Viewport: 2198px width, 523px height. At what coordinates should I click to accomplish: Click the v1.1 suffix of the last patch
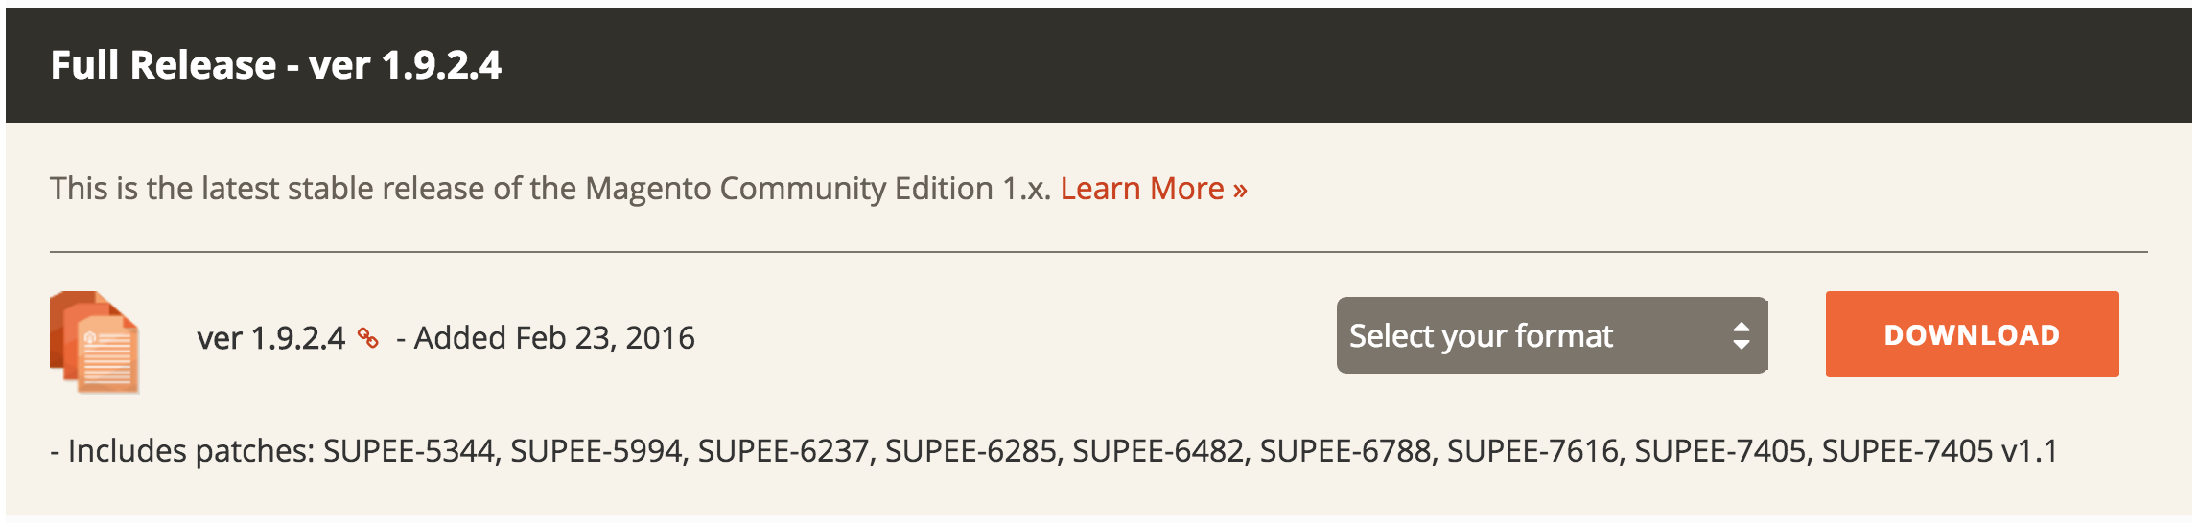pos(2029,451)
